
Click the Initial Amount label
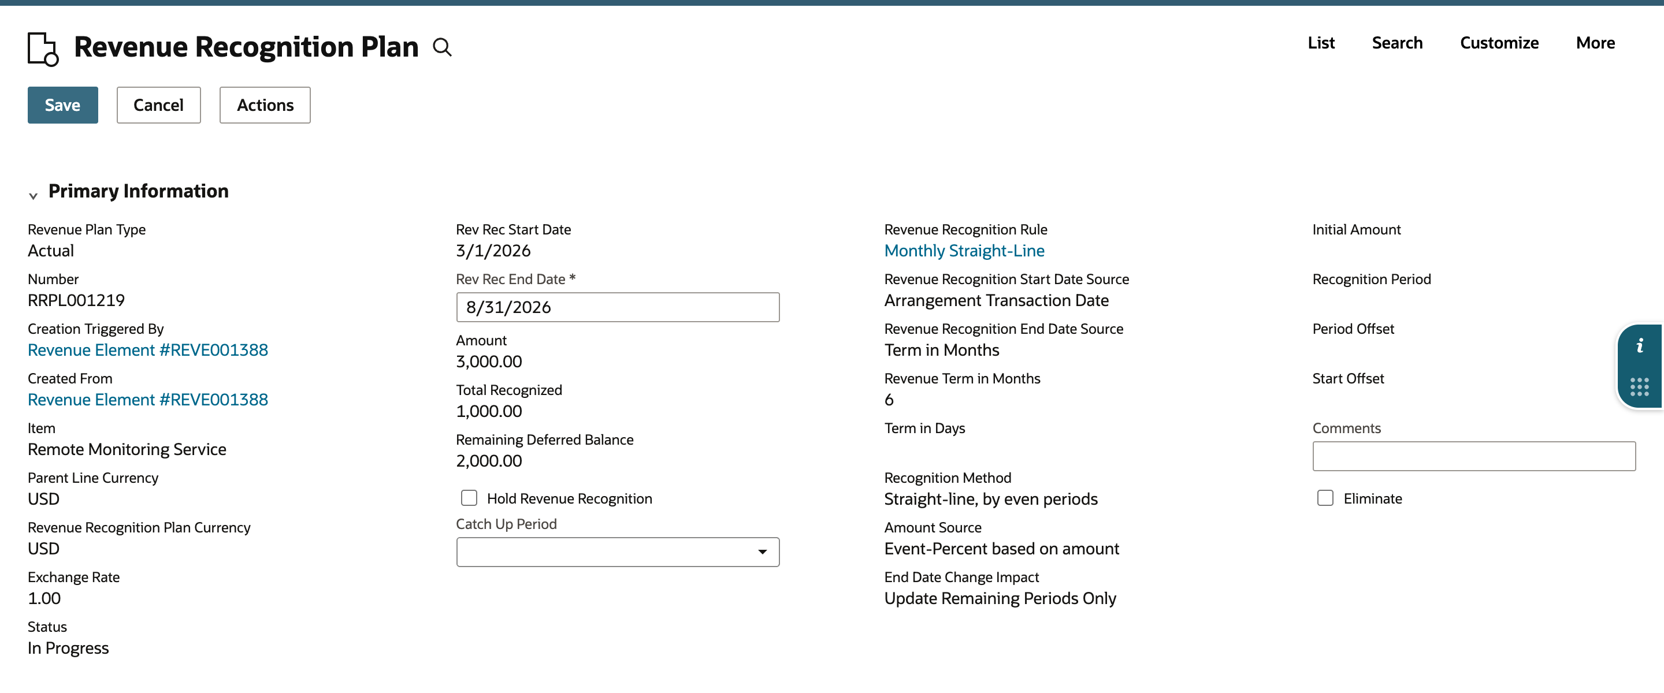[x=1356, y=229]
